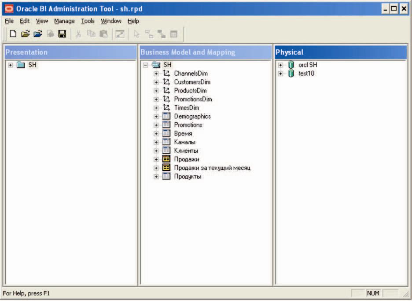Image resolution: width=412 pixels, height=301 pixels.
Task: Expand the Каналы table node
Action: [x=156, y=142]
